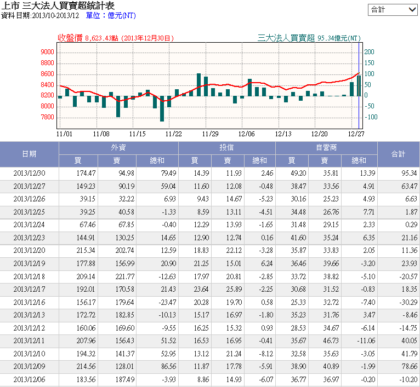Select the date cell 2013/12/23

29,238
